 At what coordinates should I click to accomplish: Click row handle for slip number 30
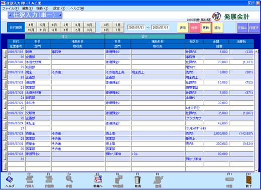pos(5,146)
